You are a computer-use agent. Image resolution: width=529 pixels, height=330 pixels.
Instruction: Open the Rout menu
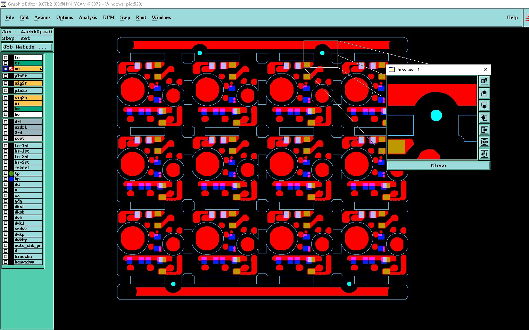point(141,18)
